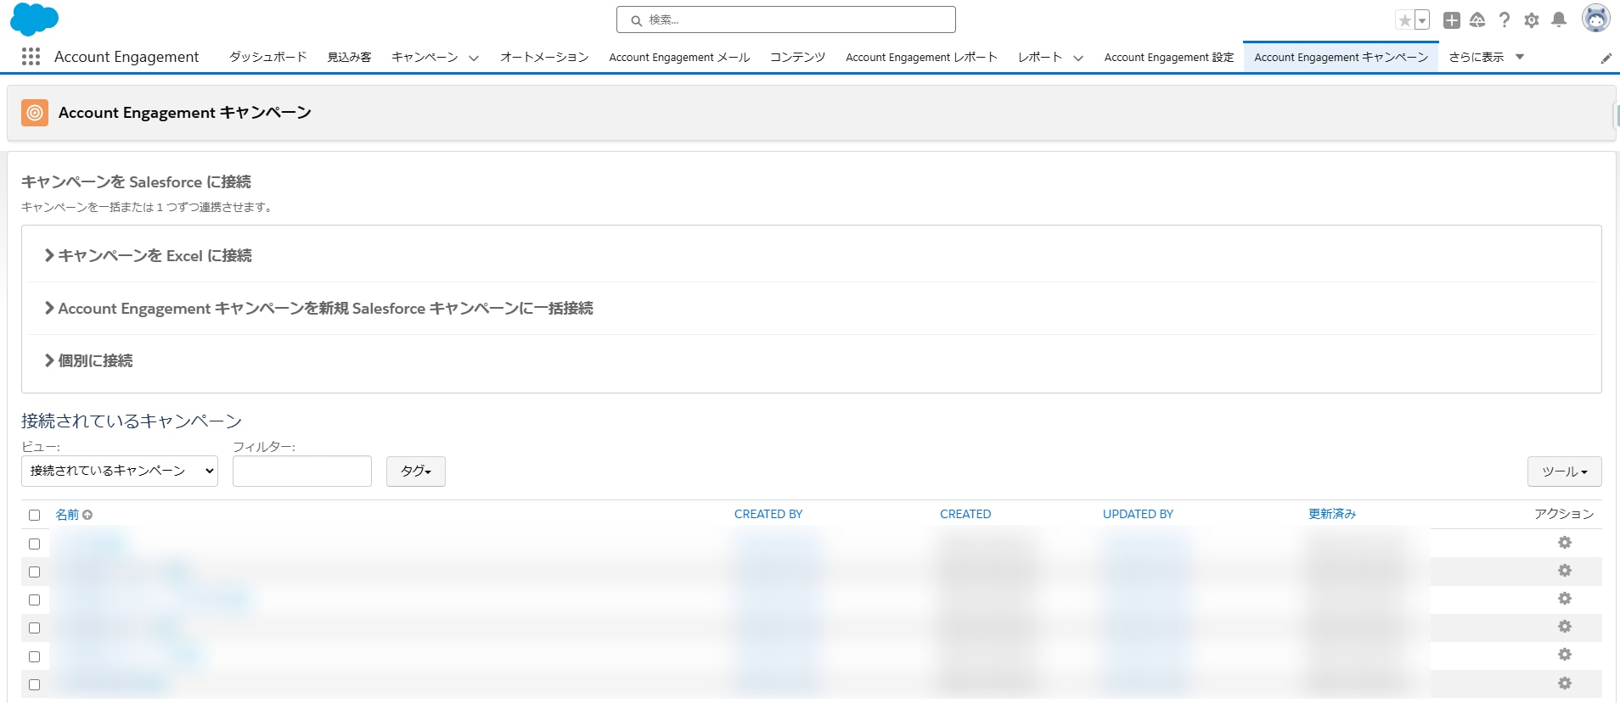Image resolution: width=1620 pixels, height=703 pixels.
Task: Click the user profile avatar
Action: tap(1596, 19)
